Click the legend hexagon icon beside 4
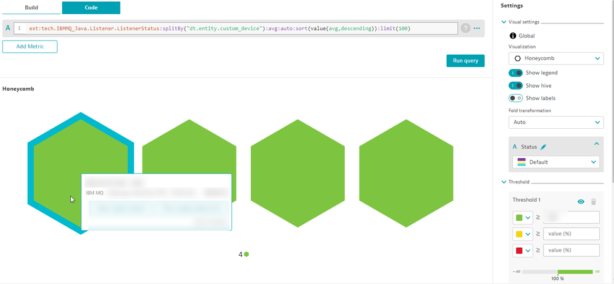This screenshot has height=284, width=614. coord(246,255)
